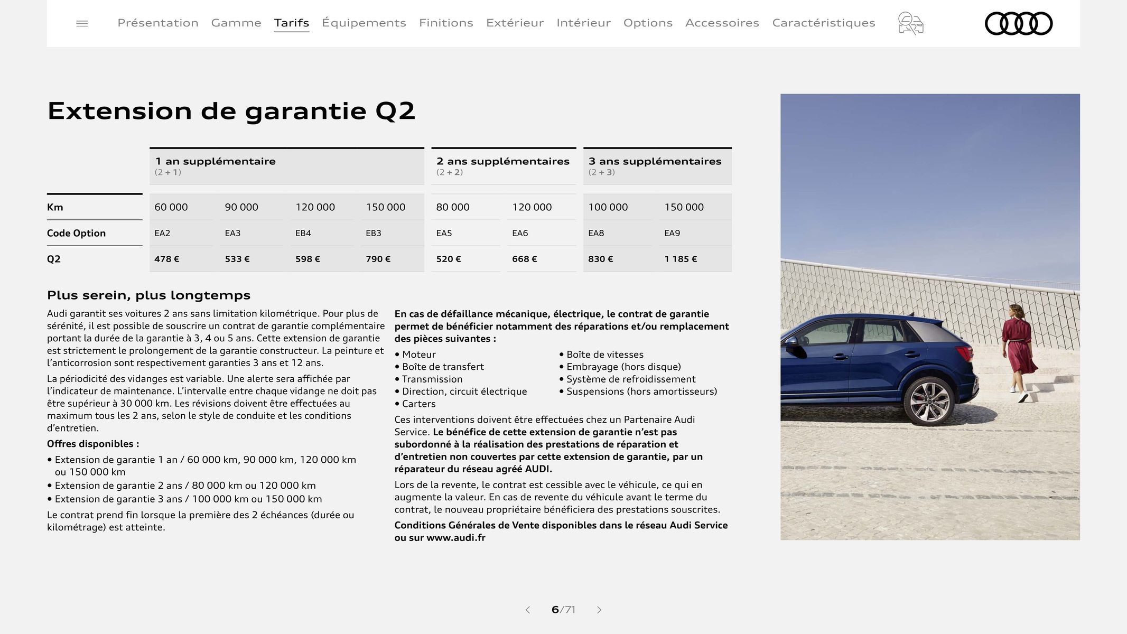Click the page counter 6/71

(x=563, y=610)
